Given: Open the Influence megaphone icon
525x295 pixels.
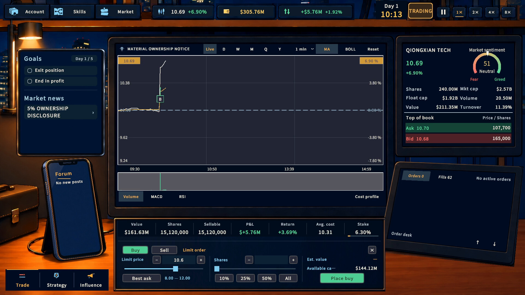Looking at the screenshot, I should (91, 276).
